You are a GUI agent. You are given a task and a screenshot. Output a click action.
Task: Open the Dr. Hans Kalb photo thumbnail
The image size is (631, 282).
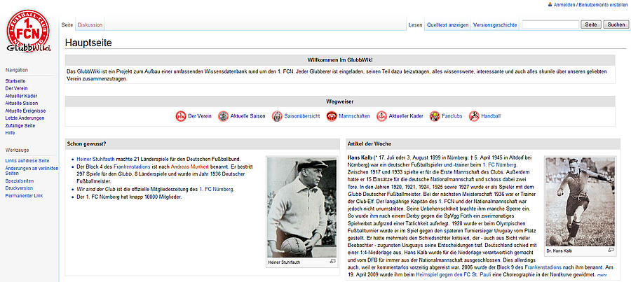[580, 202]
